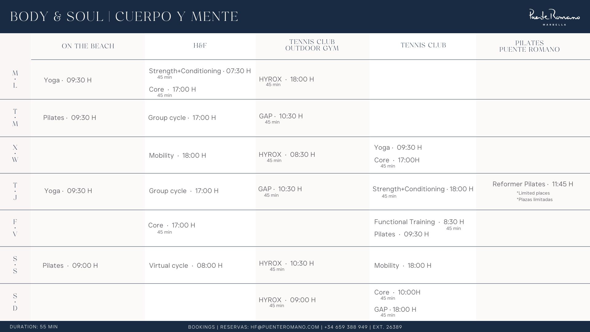Open the GAP 10:30 H Tuesday class
The image size is (590, 332).
click(x=281, y=116)
